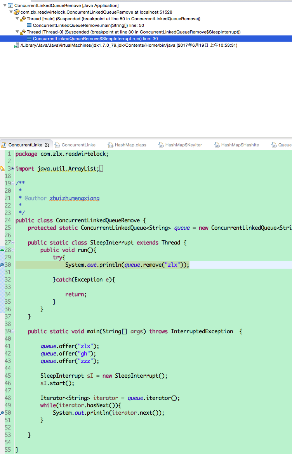
Task: Click the queue.remove("zlx") statement on line 30
Action: click(127, 265)
